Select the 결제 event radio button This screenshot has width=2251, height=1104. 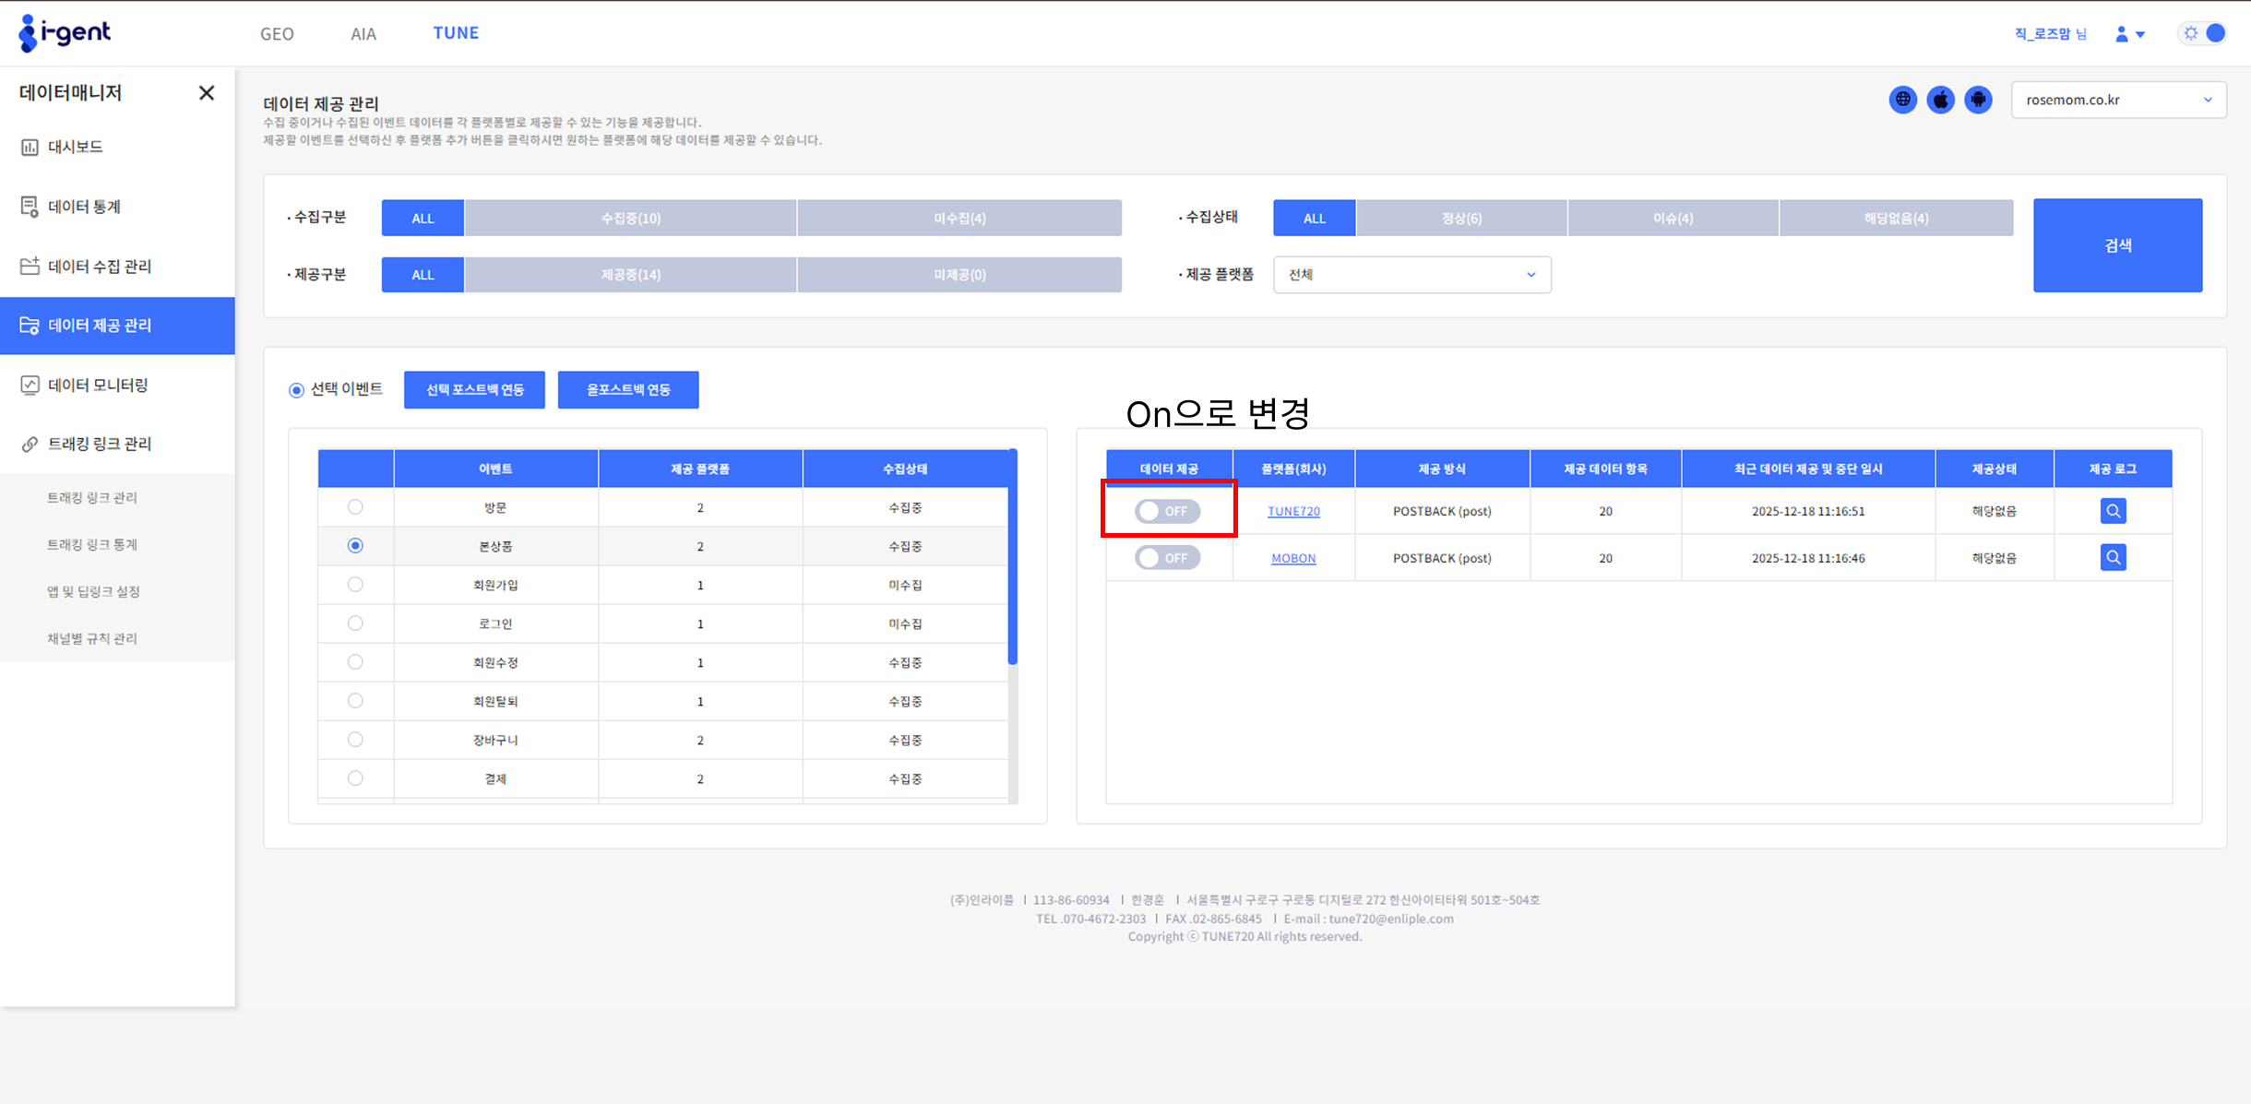355,778
